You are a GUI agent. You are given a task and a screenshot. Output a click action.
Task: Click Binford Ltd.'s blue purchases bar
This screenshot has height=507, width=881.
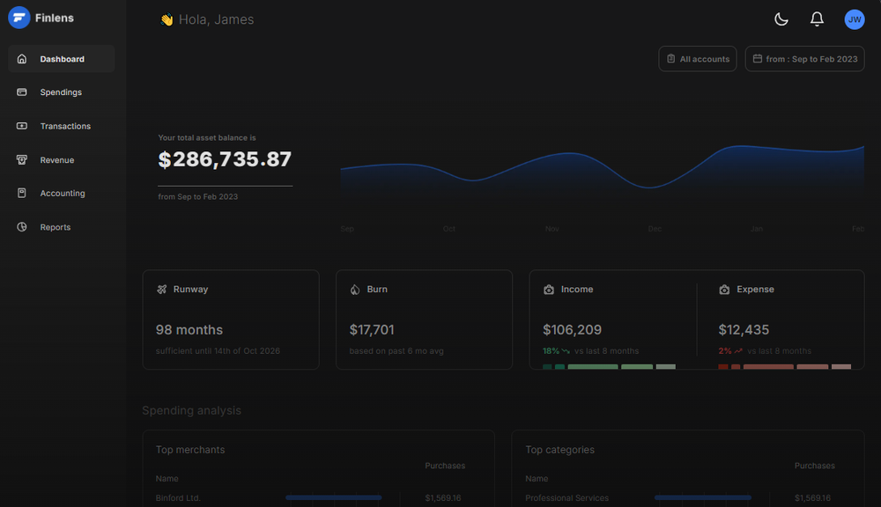(x=333, y=497)
